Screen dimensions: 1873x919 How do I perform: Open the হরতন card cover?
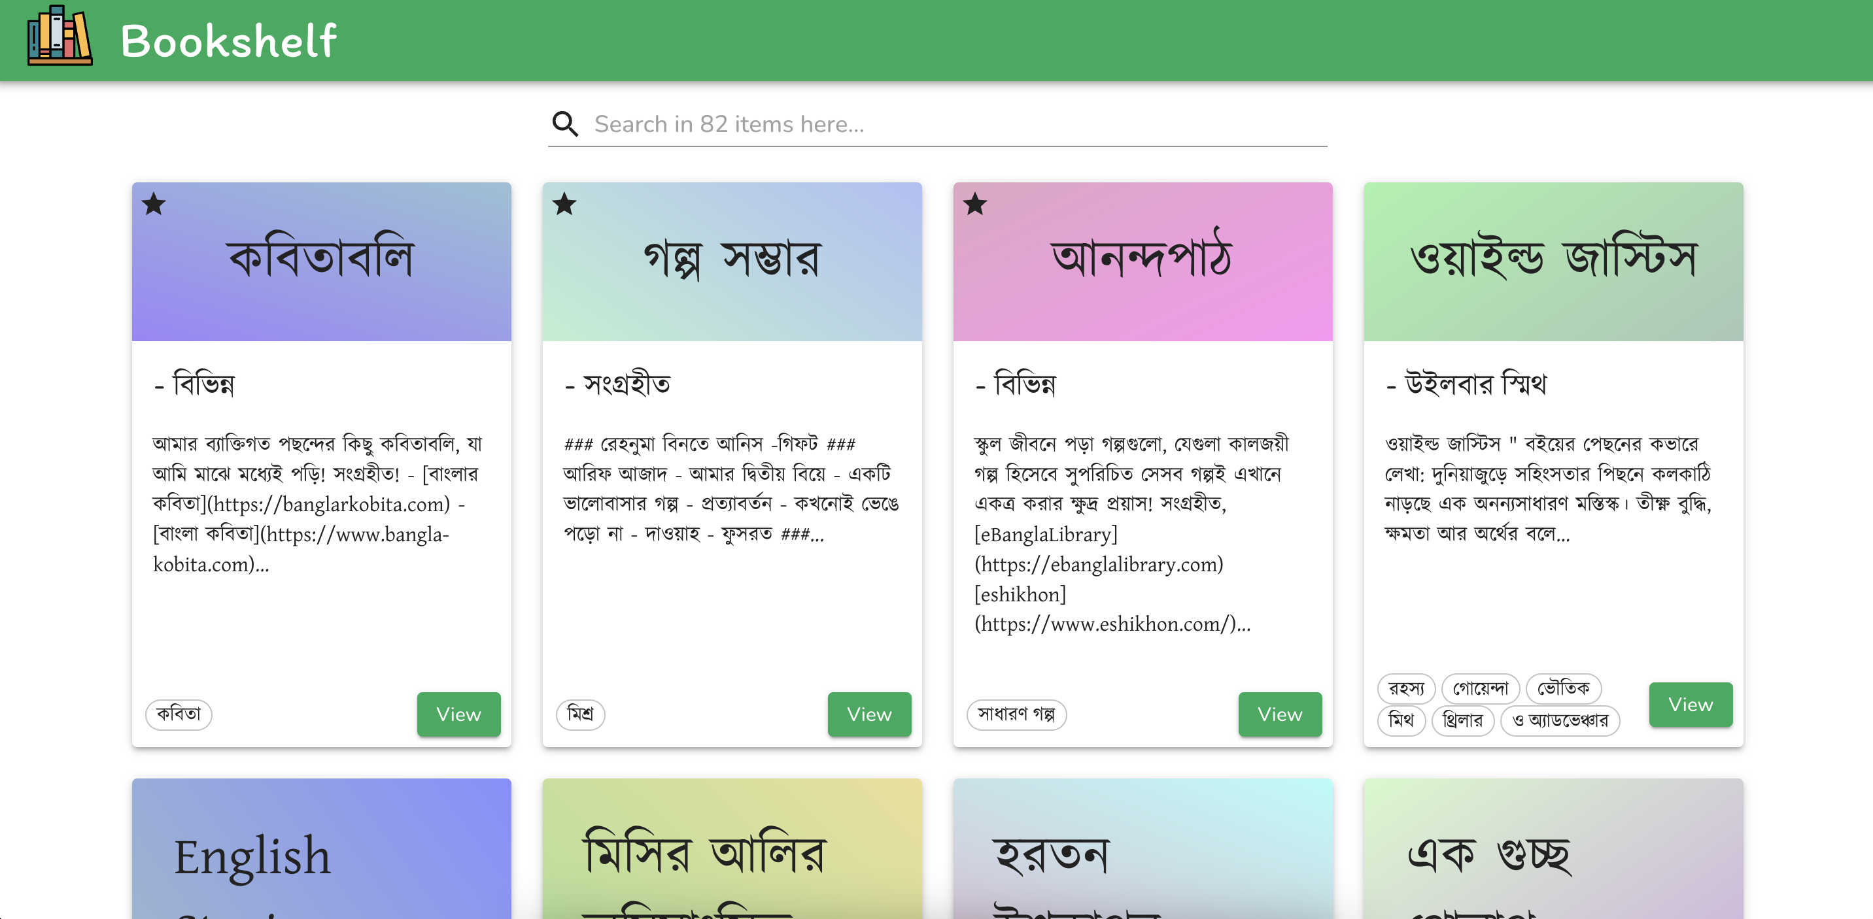click(1143, 848)
